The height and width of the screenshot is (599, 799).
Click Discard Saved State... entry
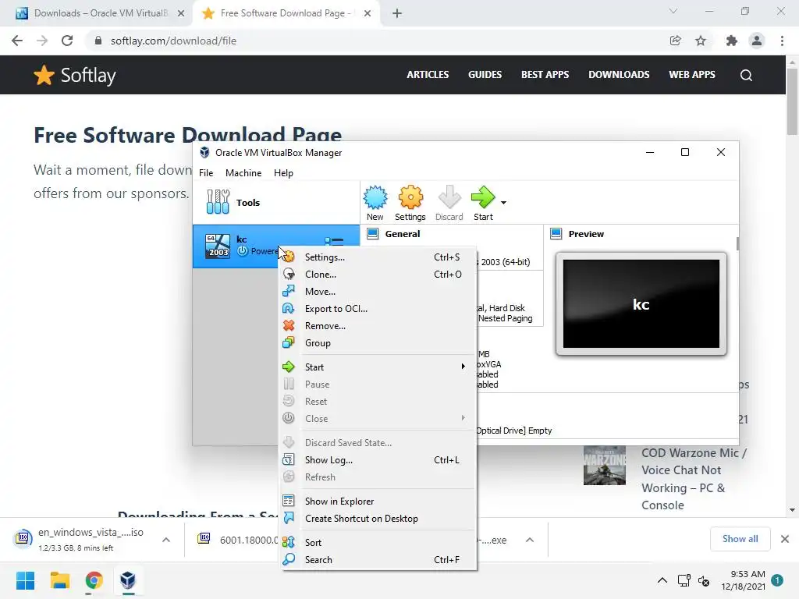tap(378, 443)
